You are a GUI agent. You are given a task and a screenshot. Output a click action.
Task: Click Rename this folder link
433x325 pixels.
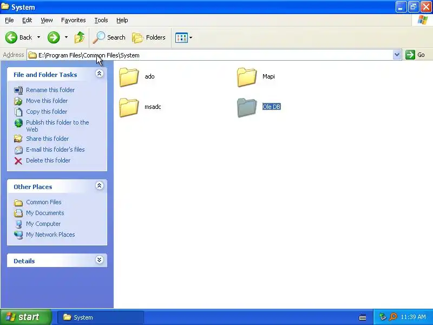tap(50, 90)
